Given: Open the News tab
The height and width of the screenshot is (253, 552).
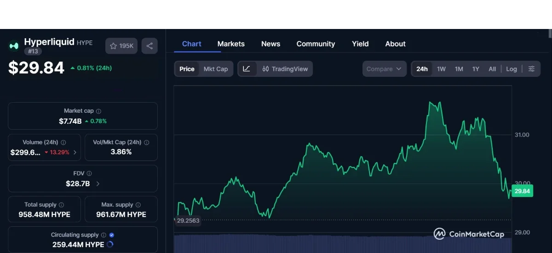Looking at the screenshot, I should pyautogui.click(x=270, y=44).
